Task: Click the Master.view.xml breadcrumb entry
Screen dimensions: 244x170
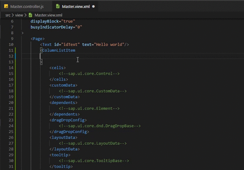Action: pyautogui.click(x=48, y=15)
